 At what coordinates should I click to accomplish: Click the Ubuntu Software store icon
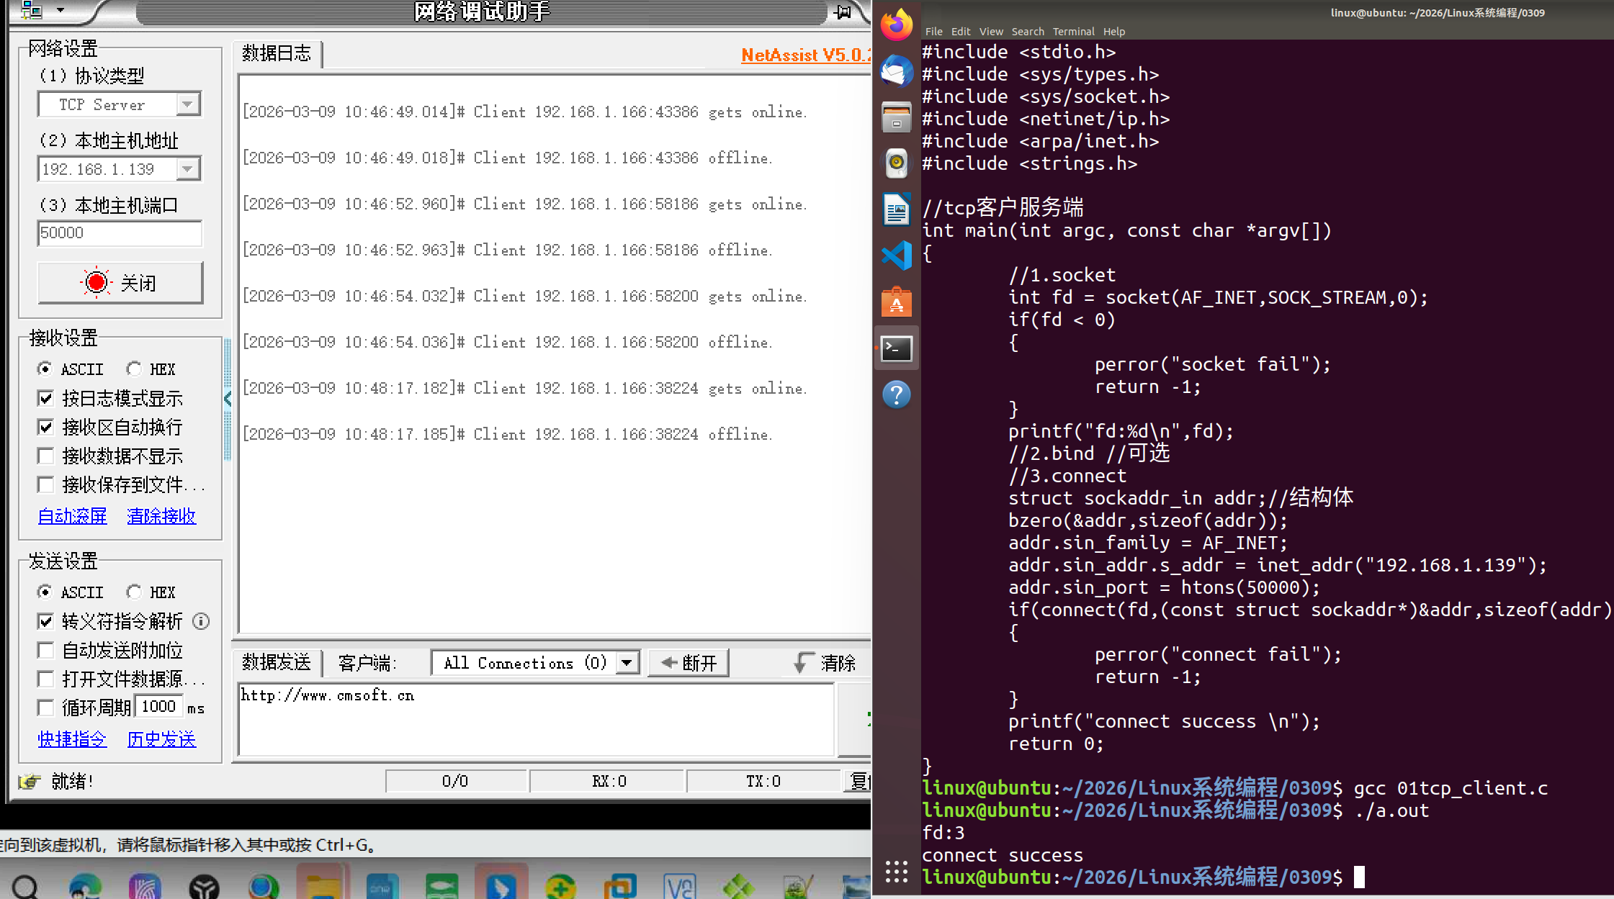896,302
